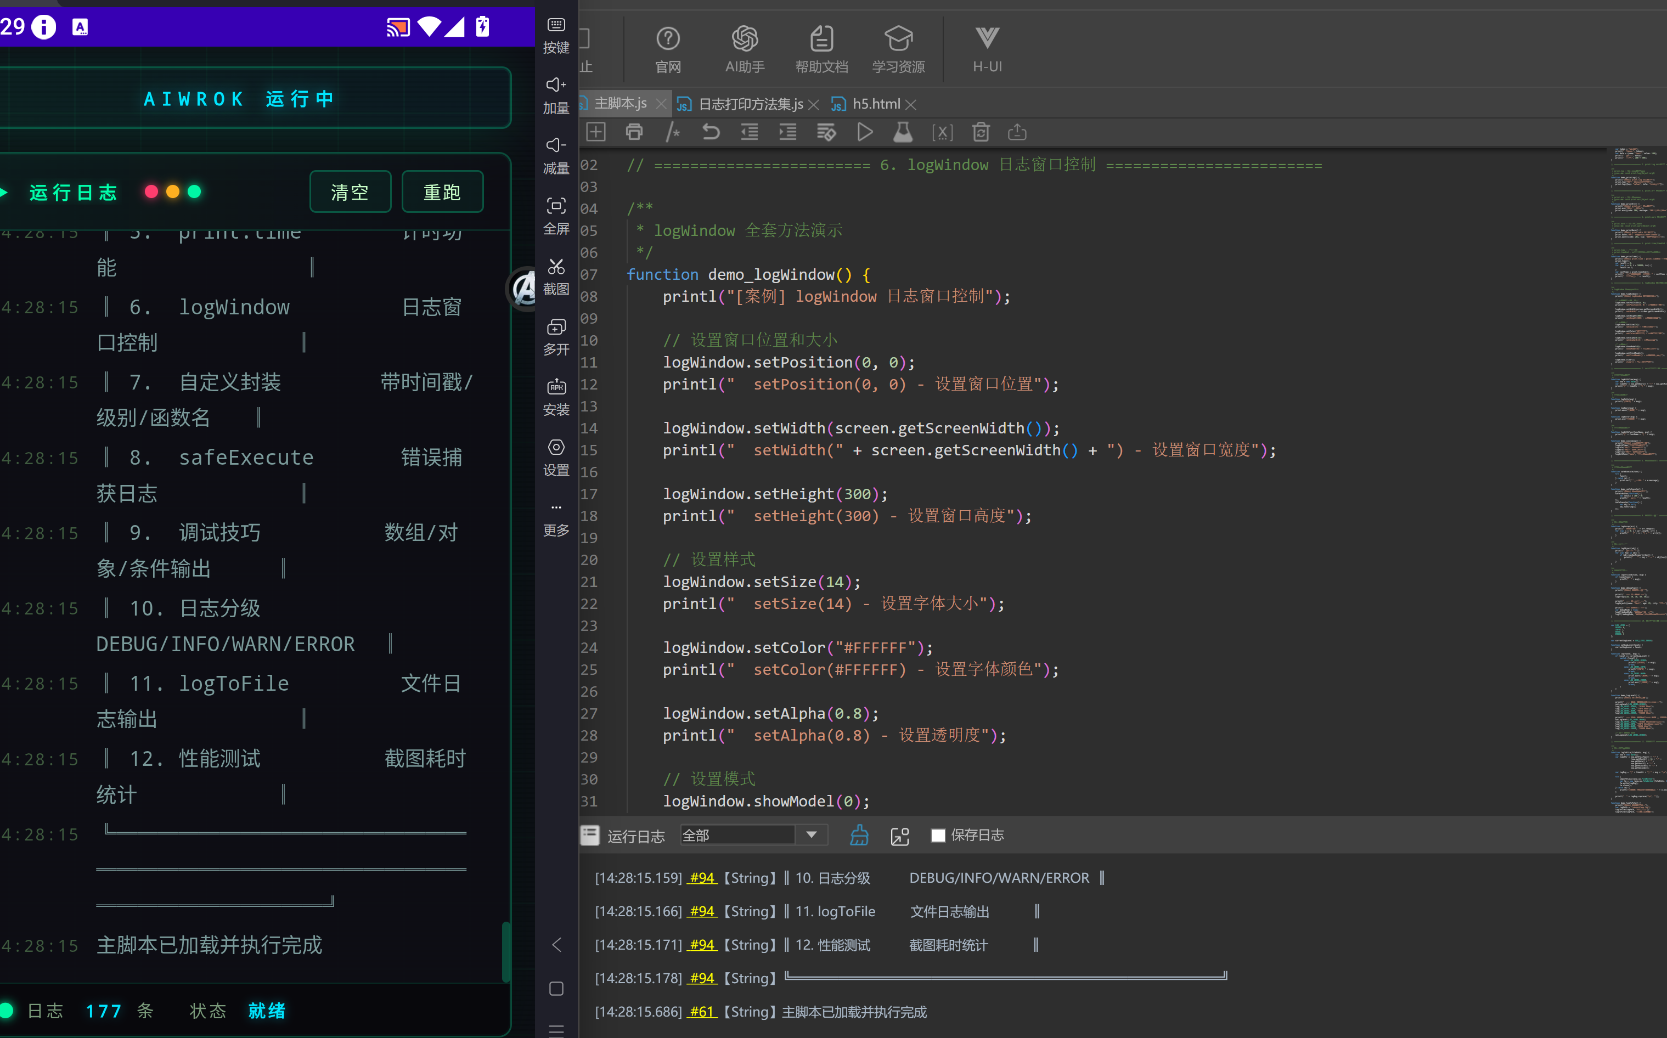Enter 全屏 fullscreen mode
The width and height of the screenshot is (1667, 1038).
[555, 216]
